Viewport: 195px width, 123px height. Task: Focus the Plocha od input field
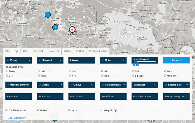18,97
